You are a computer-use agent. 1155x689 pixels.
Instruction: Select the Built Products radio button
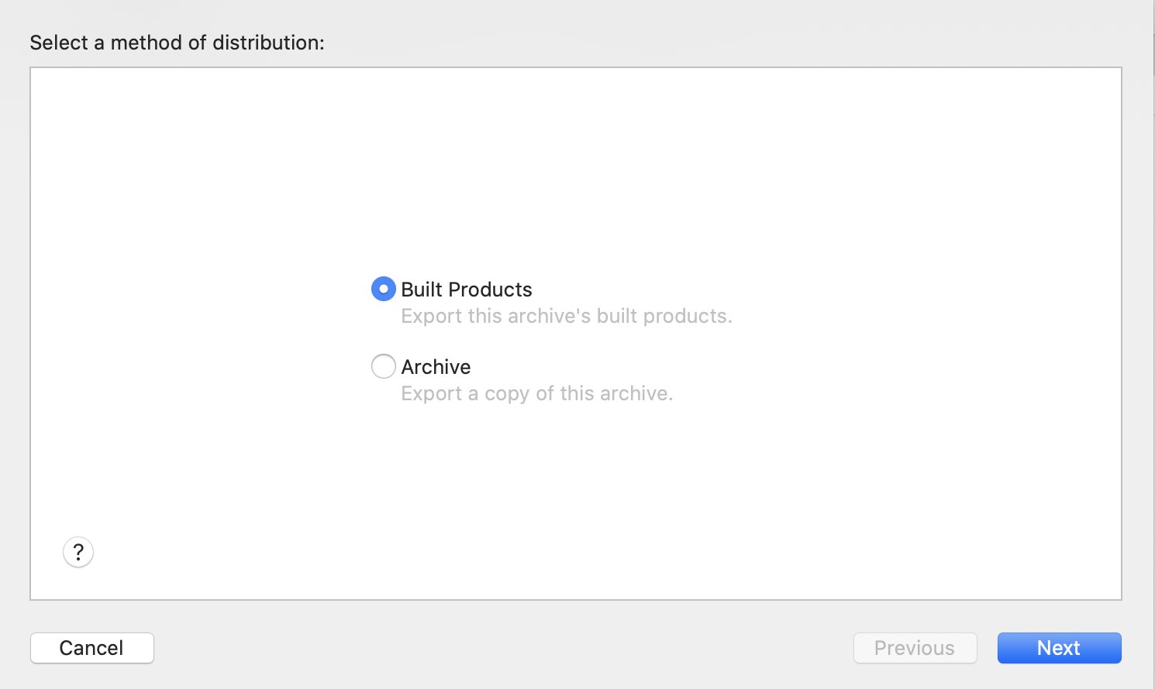383,289
